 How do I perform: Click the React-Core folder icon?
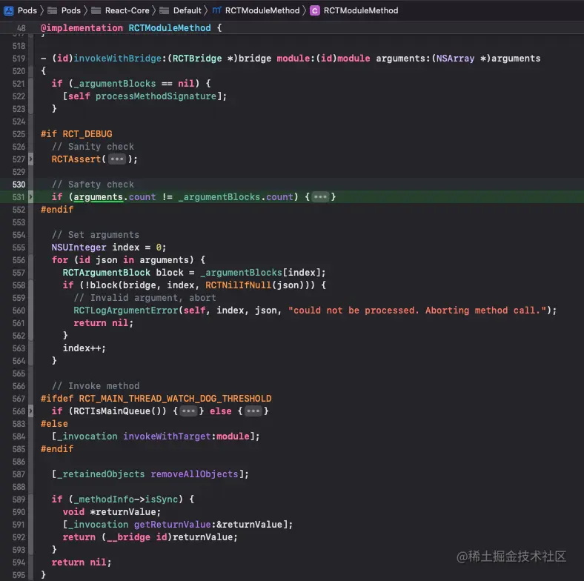tap(96, 10)
